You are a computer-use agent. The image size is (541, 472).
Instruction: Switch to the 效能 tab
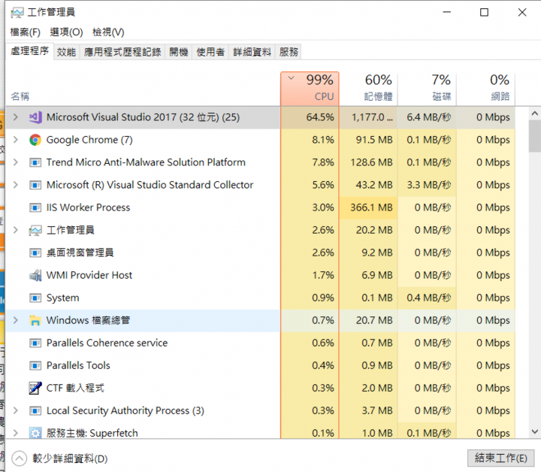coord(66,52)
